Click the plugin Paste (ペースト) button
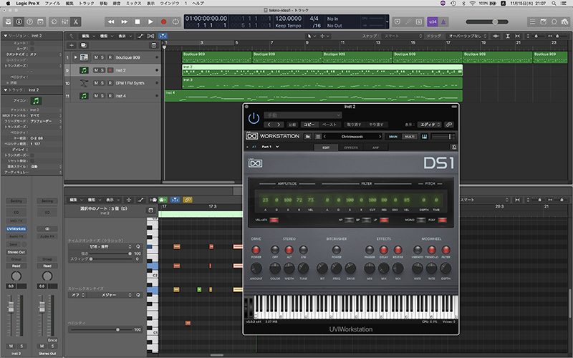This screenshot has height=358, width=573. [329, 125]
